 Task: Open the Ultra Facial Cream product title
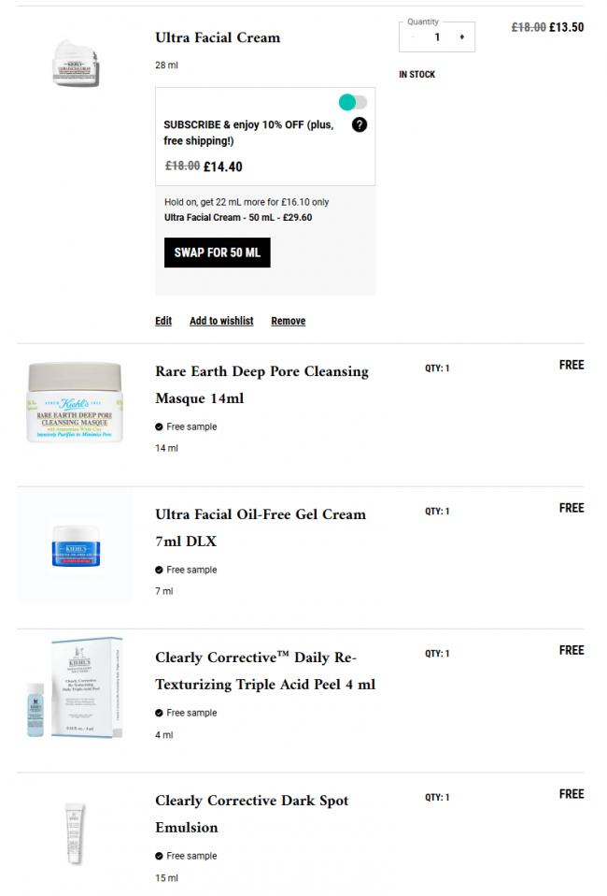218,37
